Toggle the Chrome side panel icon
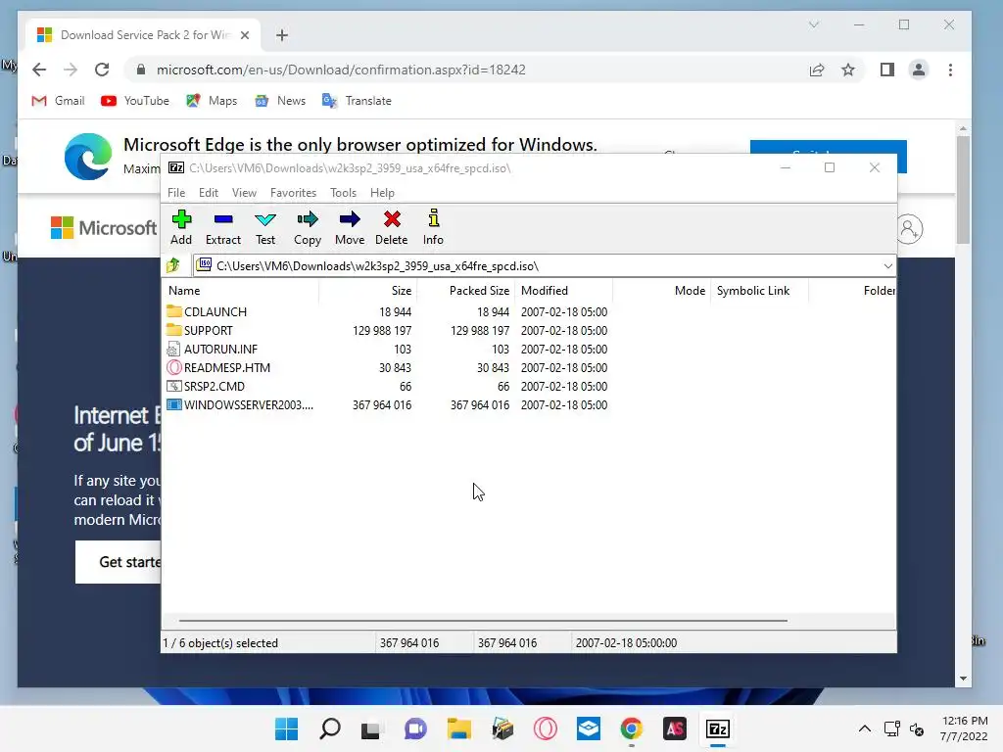Screen dimensions: 1003x752 887,70
